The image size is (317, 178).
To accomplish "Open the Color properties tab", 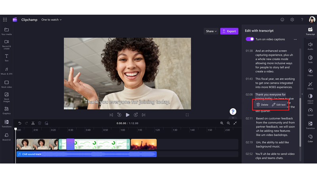I will (x=310, y=138).
